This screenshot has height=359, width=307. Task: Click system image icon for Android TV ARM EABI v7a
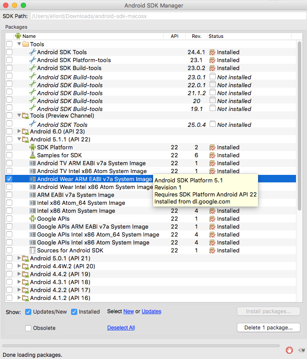coord(33,163)
